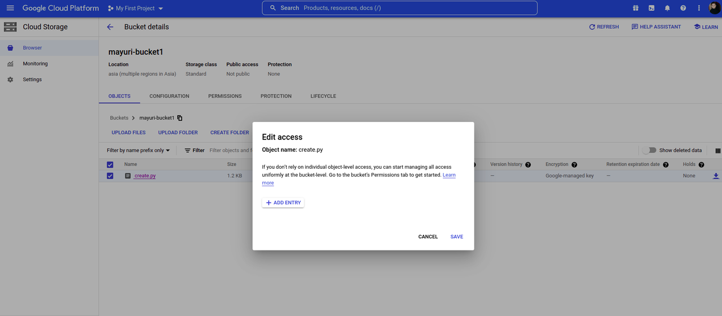This screenshot has width=722, height=316.
Task: Download create.py using the download icon
Action: [x=716, y=176]
